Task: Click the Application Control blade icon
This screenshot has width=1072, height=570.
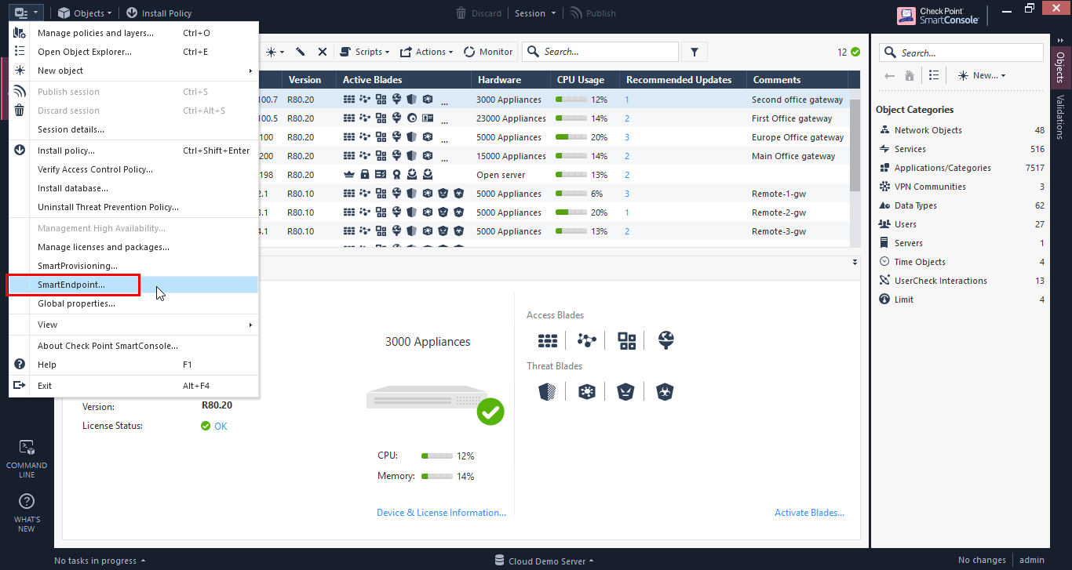Action: click(x=626, y=340)
